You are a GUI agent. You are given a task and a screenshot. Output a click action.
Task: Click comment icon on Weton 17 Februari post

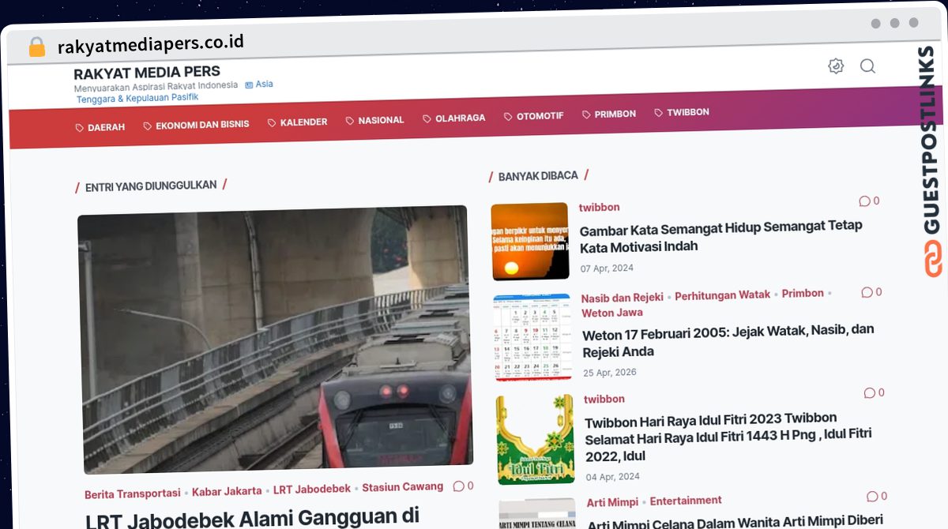pos(867,292)
